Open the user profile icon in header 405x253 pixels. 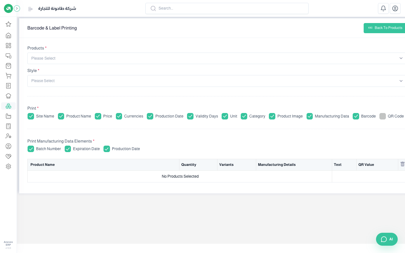pyautogui.click(x=395, y=8)
